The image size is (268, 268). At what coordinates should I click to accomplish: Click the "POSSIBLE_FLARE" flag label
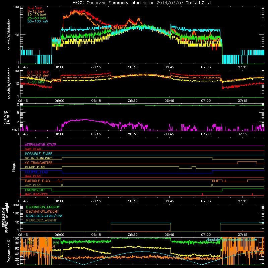[39, 154]
